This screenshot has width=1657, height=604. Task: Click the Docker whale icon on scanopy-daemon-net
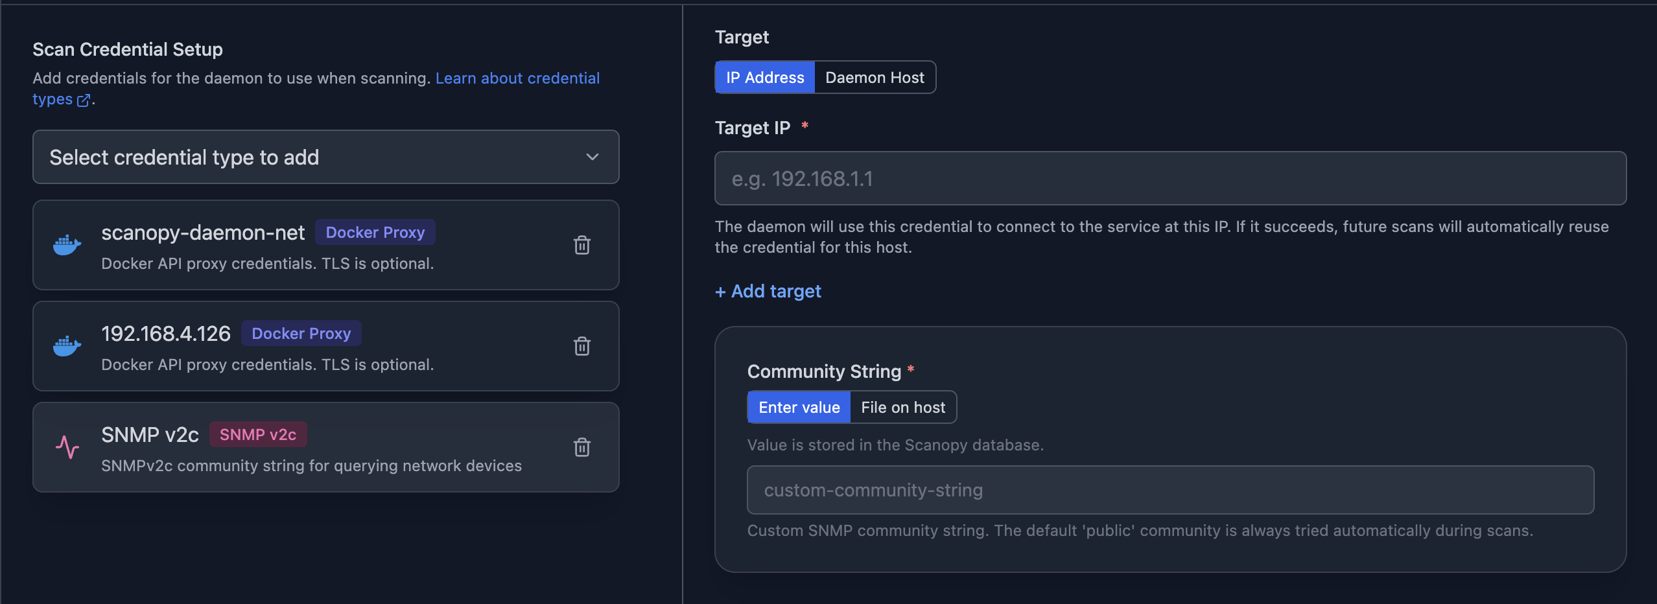point(67,245)
